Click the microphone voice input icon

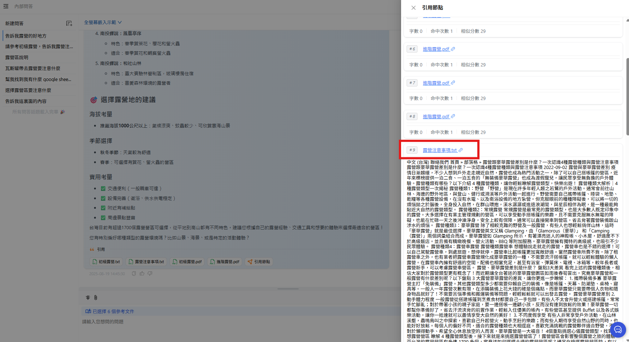[x=88, y=297]
